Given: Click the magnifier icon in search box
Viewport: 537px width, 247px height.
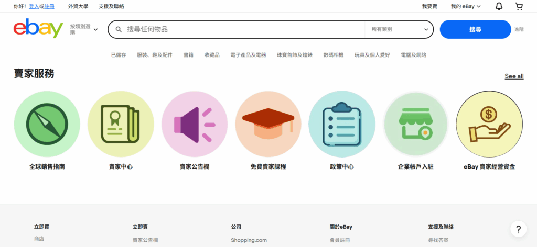Looking at the screenshot, I should (119, 29).
